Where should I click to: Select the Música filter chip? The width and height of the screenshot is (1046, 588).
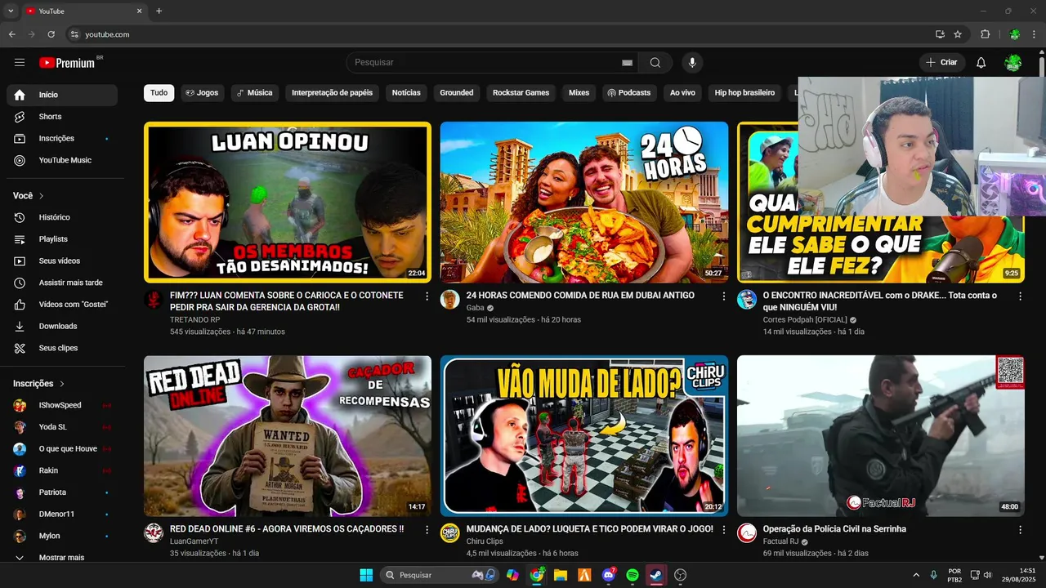[x=254, y=93]
